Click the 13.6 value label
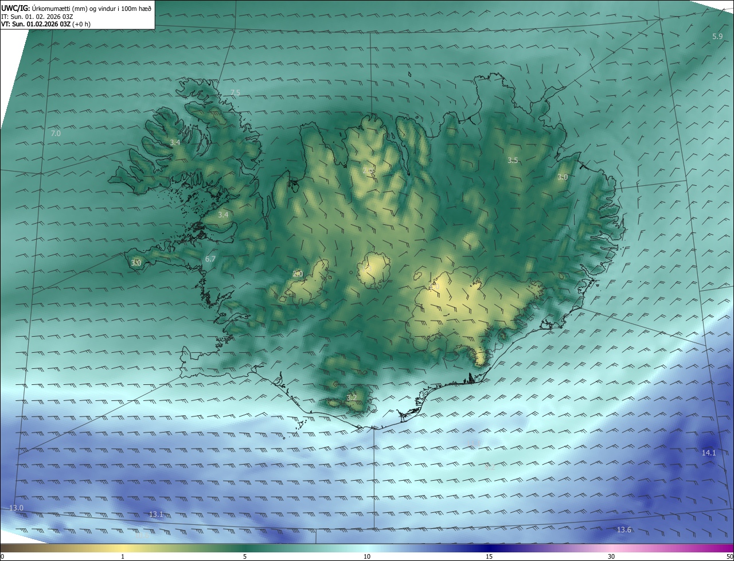This screenshot has height=561, width=734. [x=624, y=530]
